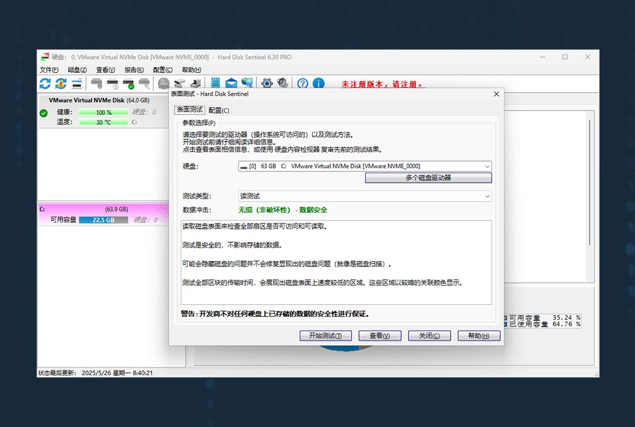Close the surface test dialog with X
The image size is (635, 427).
coord(496,94)
